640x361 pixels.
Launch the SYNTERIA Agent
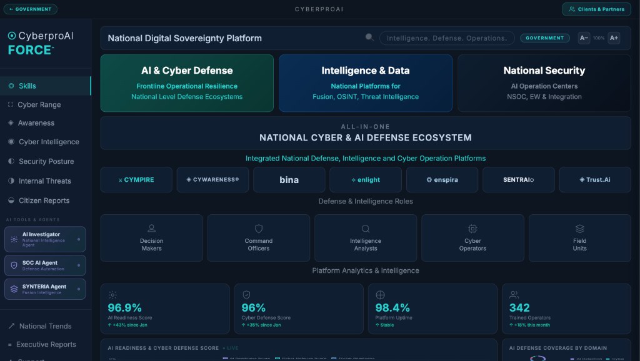[x=45, y=289]
